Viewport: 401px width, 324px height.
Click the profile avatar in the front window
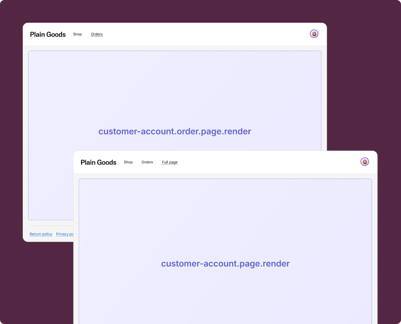point(365,162)
